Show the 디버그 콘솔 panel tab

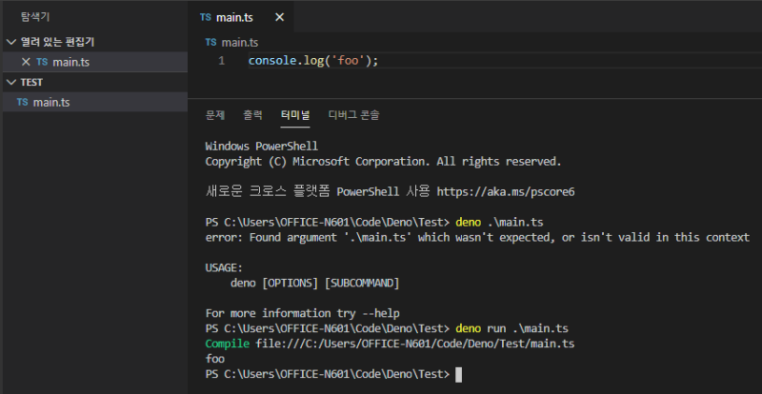(x=353, y=115)
